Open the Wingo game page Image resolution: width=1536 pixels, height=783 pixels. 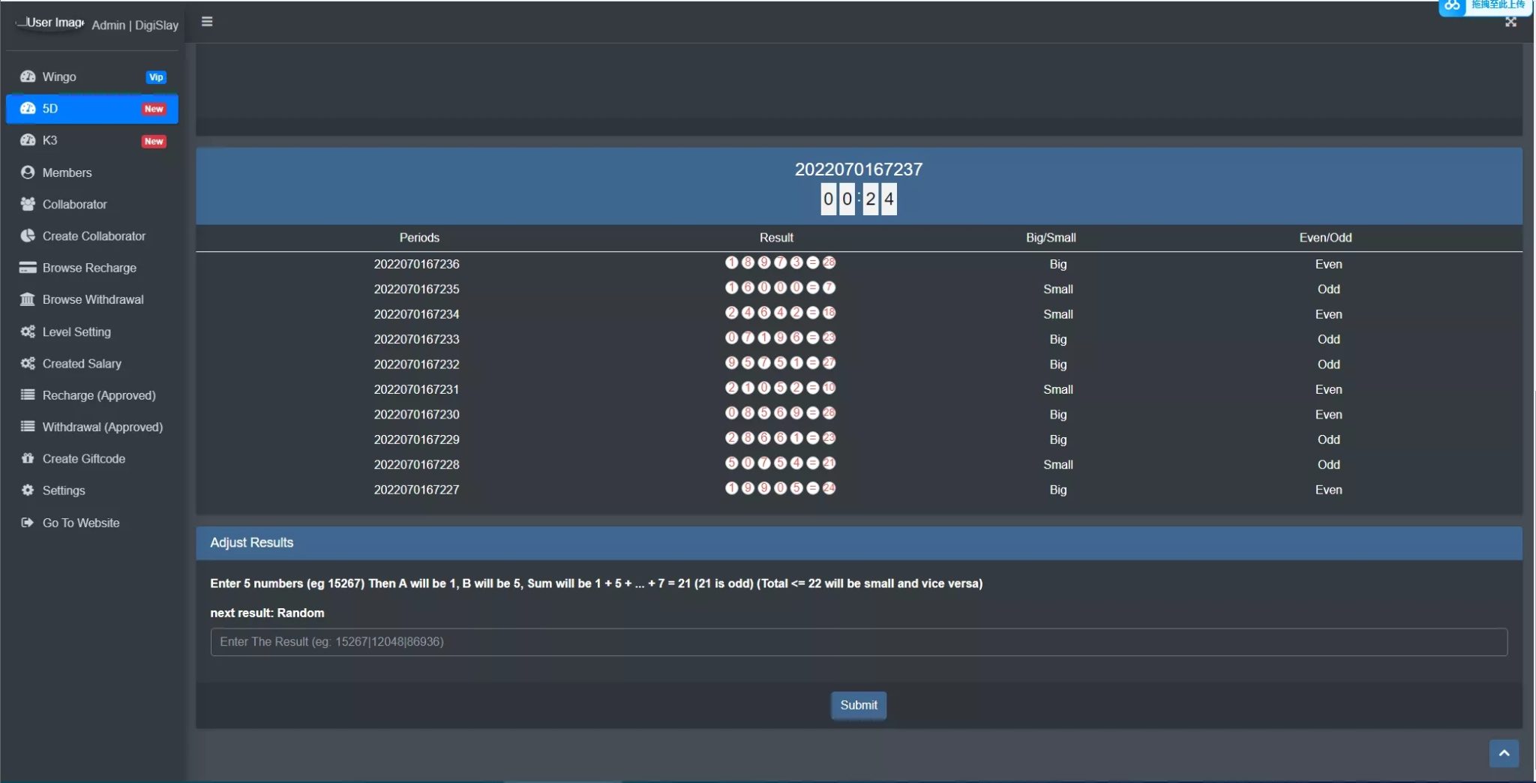60,76
